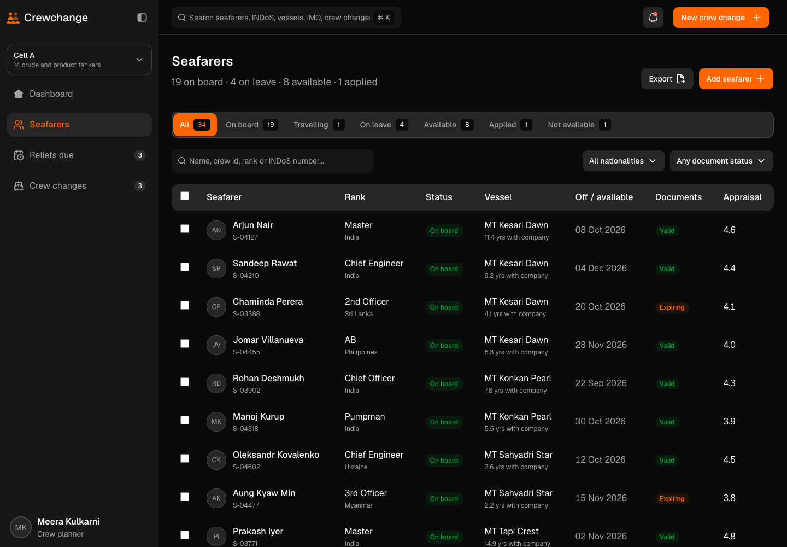Click the Export button
The image size is (787, 547).
[x=667, y=79]
